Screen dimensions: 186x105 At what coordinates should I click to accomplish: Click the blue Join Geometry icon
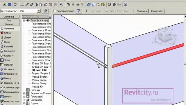tap(89, 5)
